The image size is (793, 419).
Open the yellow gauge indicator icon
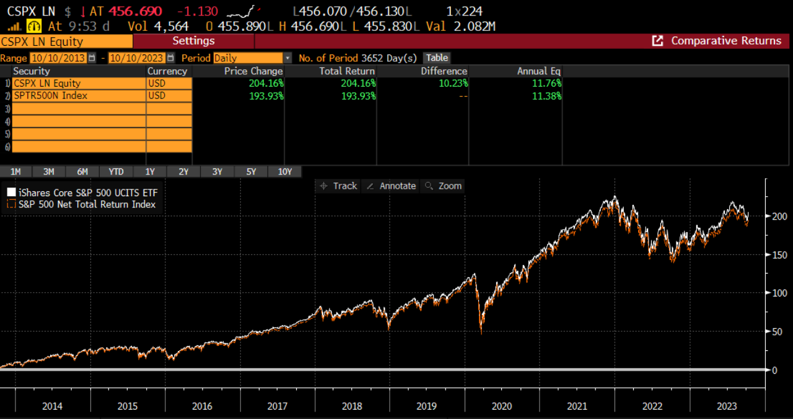click(x=33, y=27)
